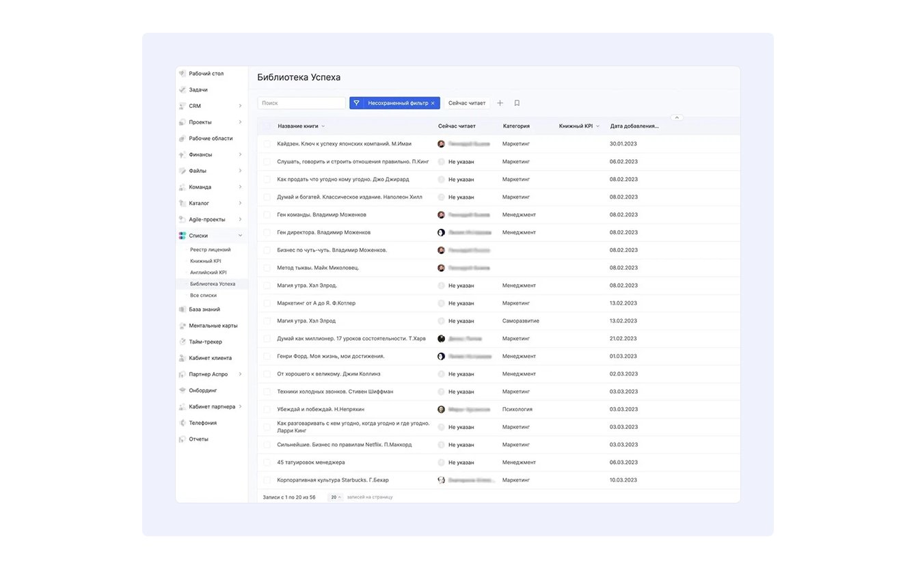Click the Agile-проекты sidebar icon

(x=183, y=219)
